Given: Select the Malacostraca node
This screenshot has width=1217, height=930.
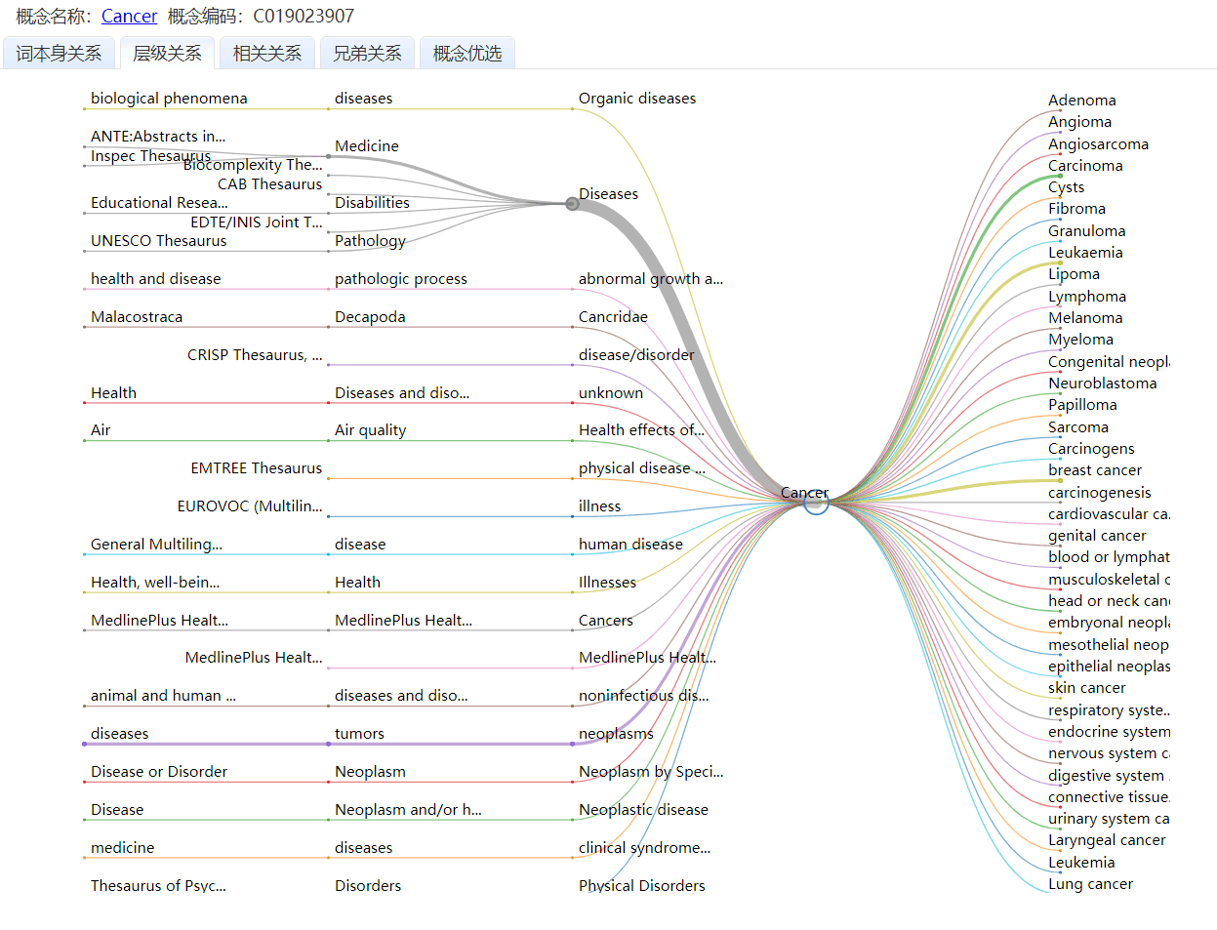Looking at the screenshot, I should pos(137,317).
